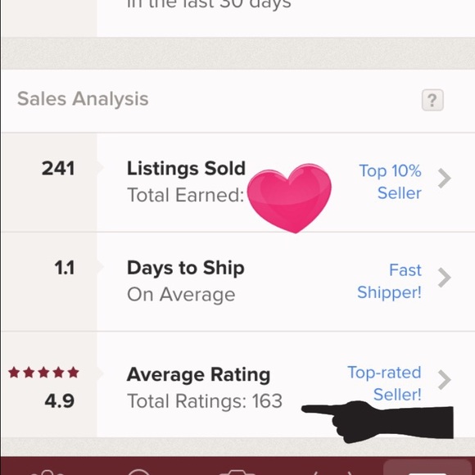Open the Top-rated Seller! link
Screen dimensions: 475x475
click(384, 383)
